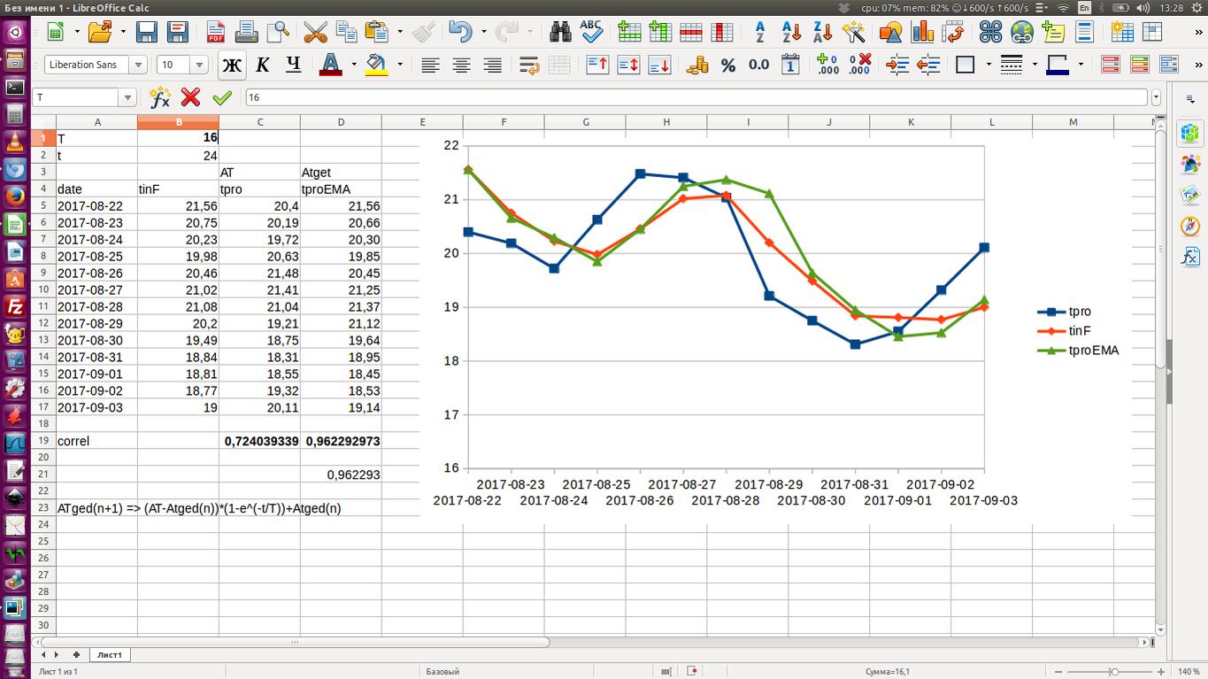Toggle underline formatting (Ч button)

click(x=293, y=65)
